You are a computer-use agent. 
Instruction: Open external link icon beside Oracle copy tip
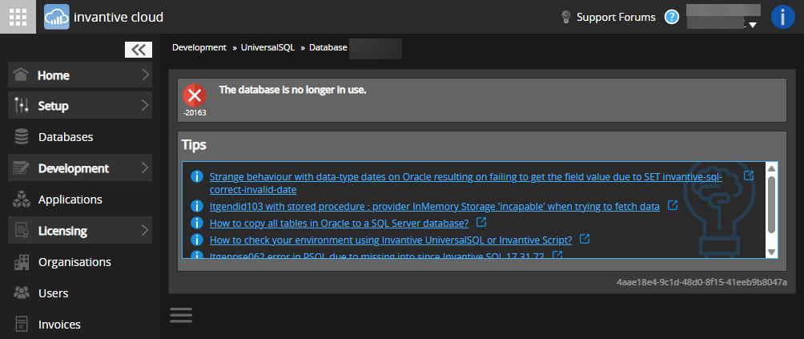click(x=481, y=222)
